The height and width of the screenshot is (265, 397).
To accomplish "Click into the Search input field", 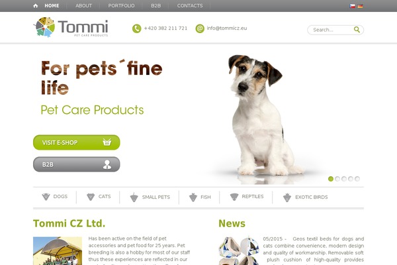I will [331, 30].
